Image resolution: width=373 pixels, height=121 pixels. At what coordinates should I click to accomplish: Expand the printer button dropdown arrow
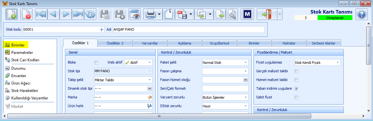tap(159, 14)
